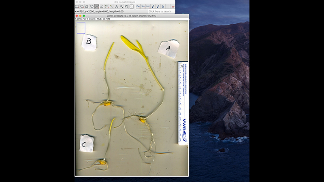The height and width of the screenshot is (182, 324).
Task: Open the Color picker tool
Action: (131, 6)
